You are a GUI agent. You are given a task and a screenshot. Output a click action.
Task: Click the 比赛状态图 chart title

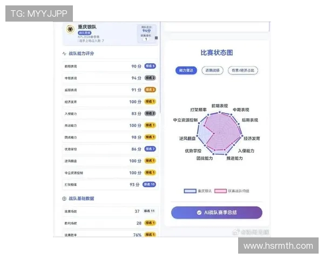click(x=217, y=53)
